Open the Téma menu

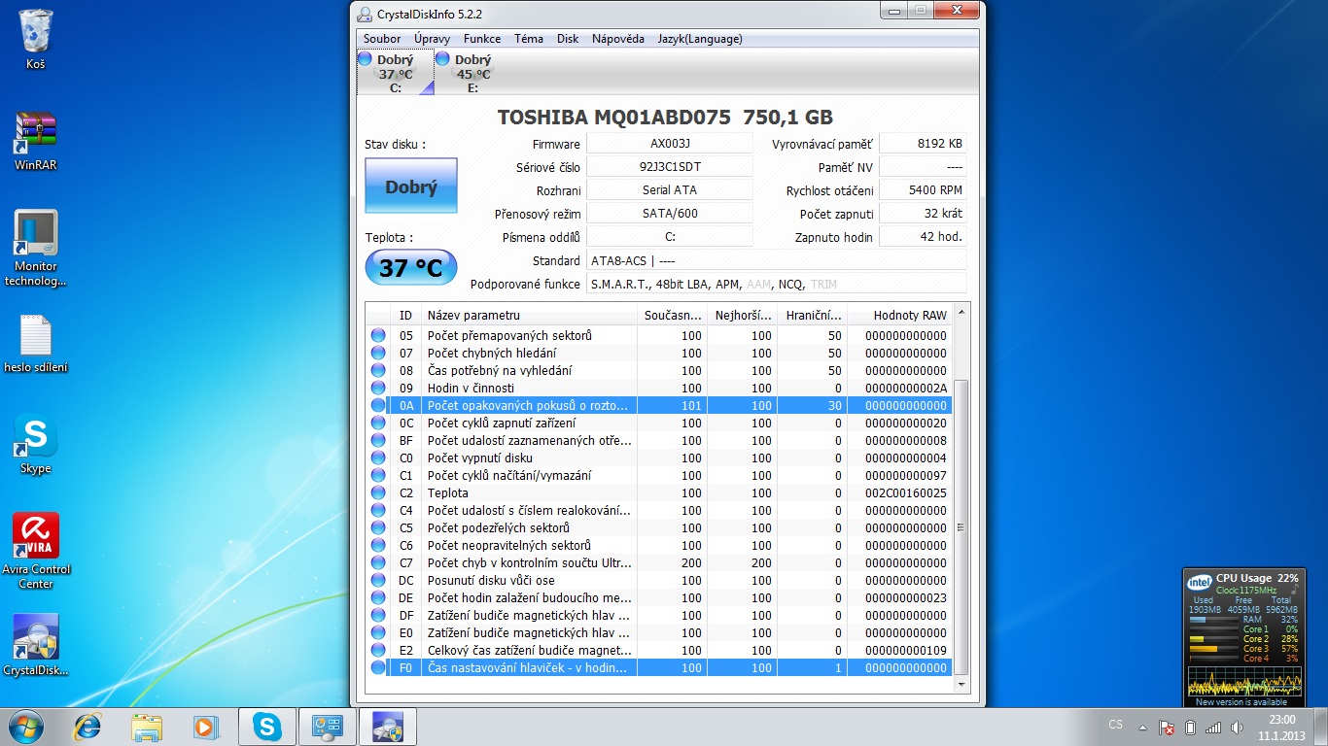[529, 39]
